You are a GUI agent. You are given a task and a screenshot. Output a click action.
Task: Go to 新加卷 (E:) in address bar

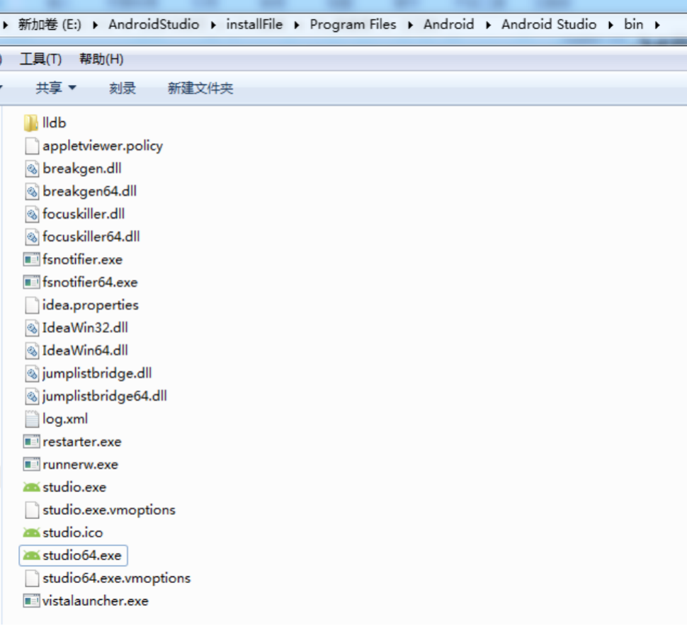point(50,25)
